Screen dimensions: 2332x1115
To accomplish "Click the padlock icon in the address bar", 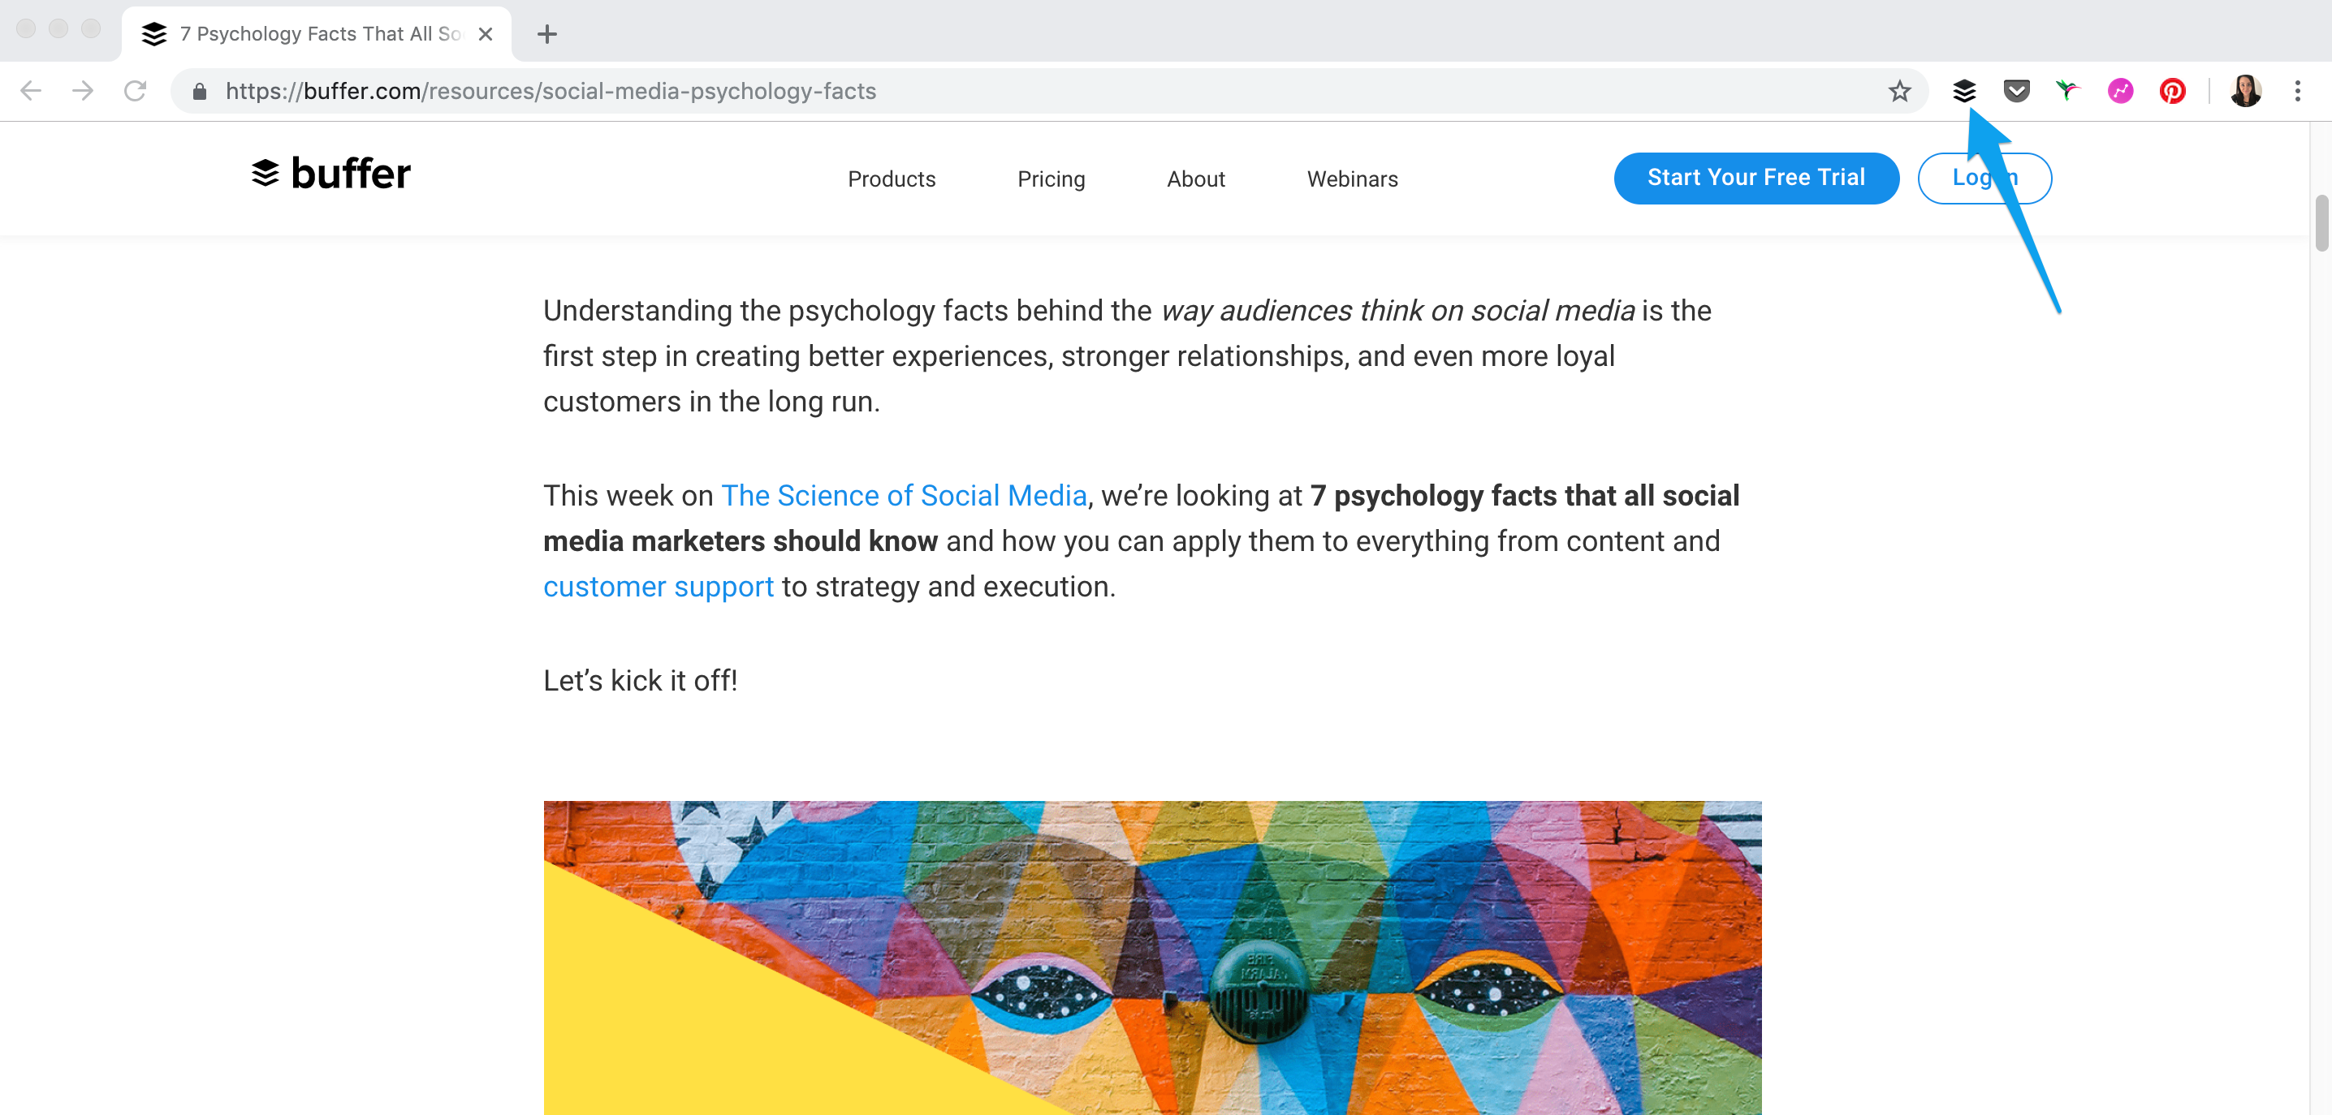I will (198, 91).
